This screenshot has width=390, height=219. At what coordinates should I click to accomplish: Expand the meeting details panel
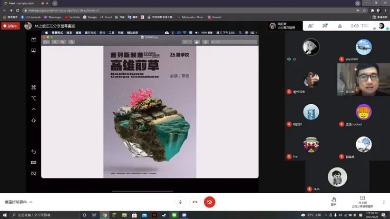pyautogui.click(x=18, y=202)
